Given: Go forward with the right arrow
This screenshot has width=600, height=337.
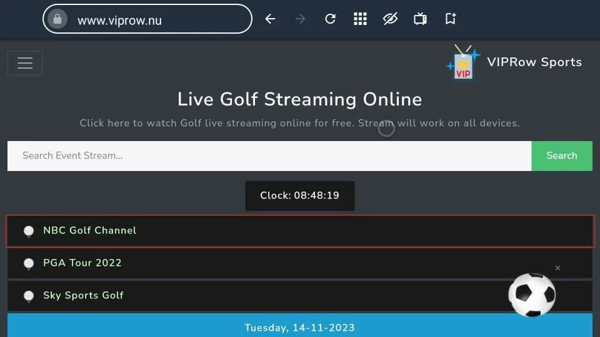Looking at the screenshot, I should coord(301,19).
